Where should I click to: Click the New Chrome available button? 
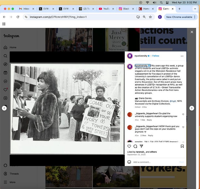179,17
